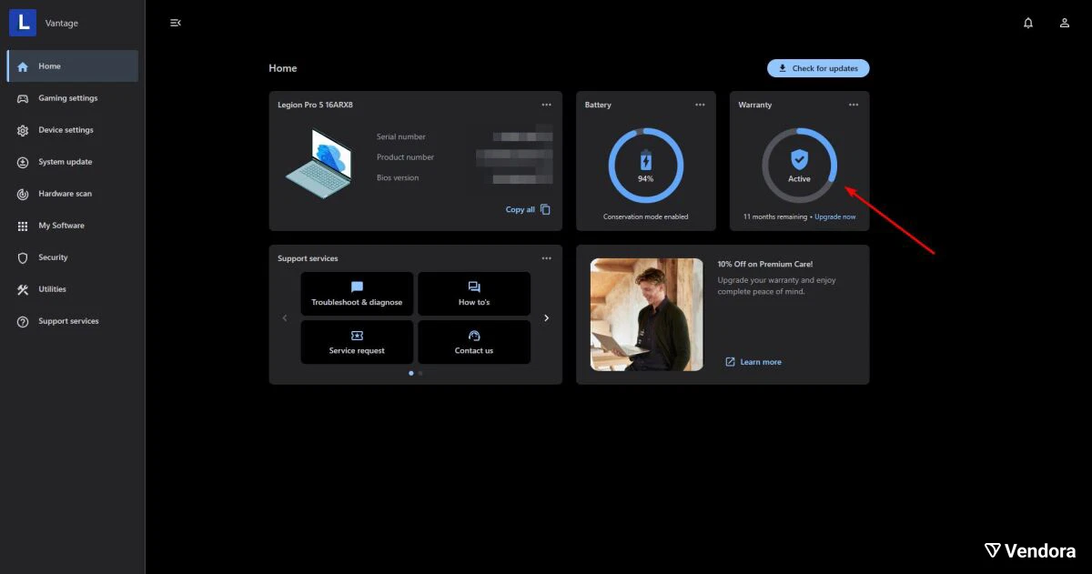The width and height of the screenshot is (1092, 574).
Task: Open Support services in sidebar
Action: pos(73,321)
